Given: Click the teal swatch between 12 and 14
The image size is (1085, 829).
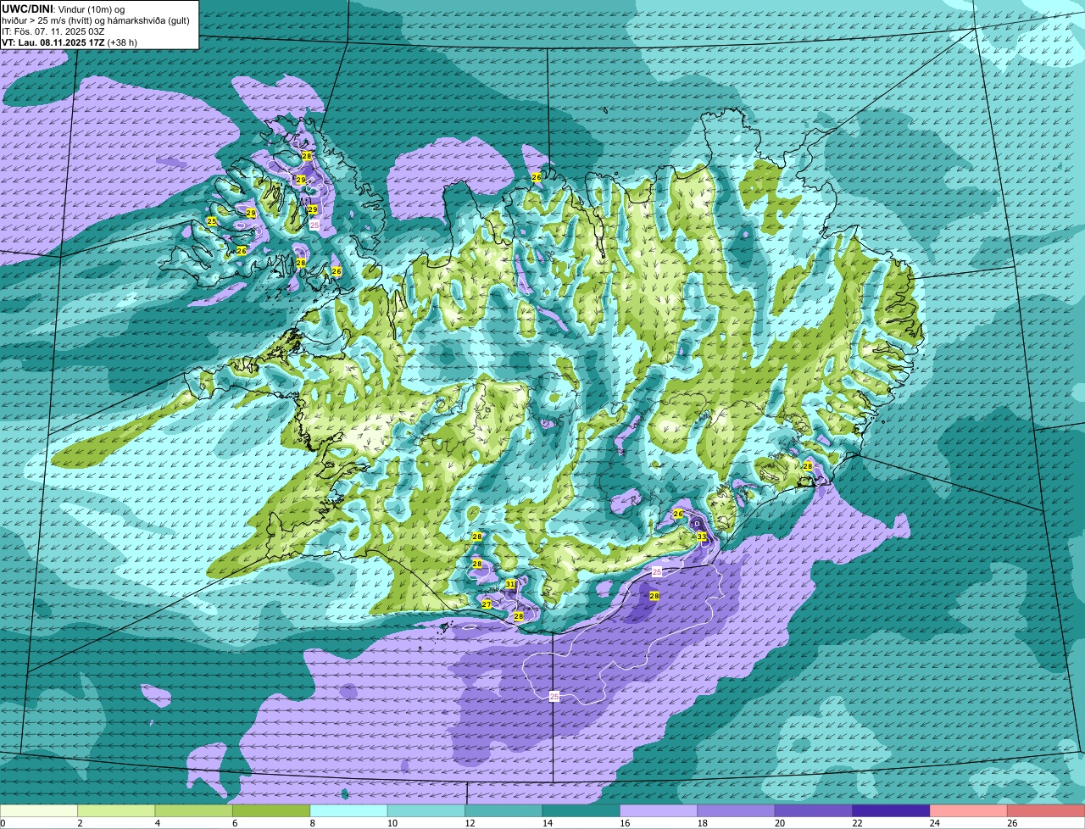Looking at the screenshot, I should [504, 811].
